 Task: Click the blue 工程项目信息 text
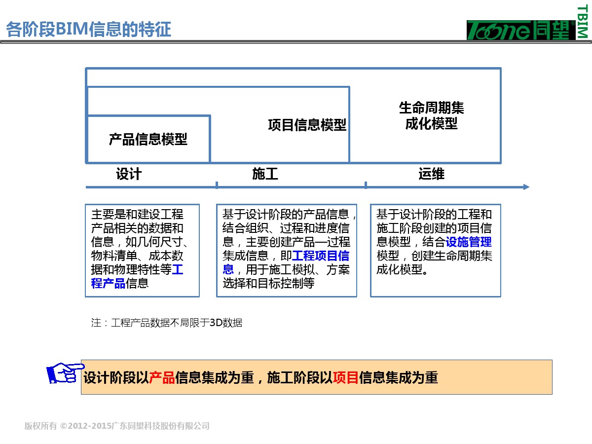tap(321, 256)
